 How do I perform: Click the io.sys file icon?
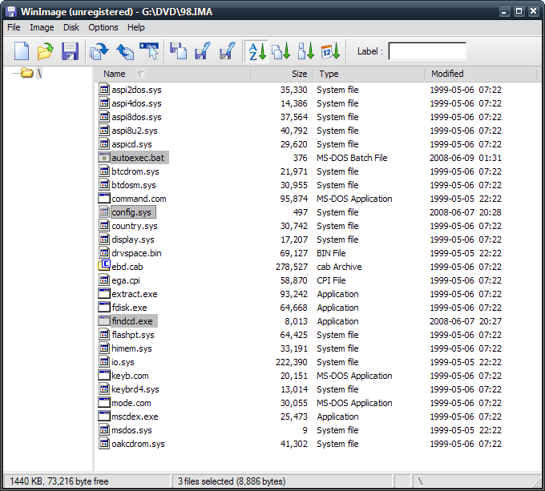[x=104, y=361]
